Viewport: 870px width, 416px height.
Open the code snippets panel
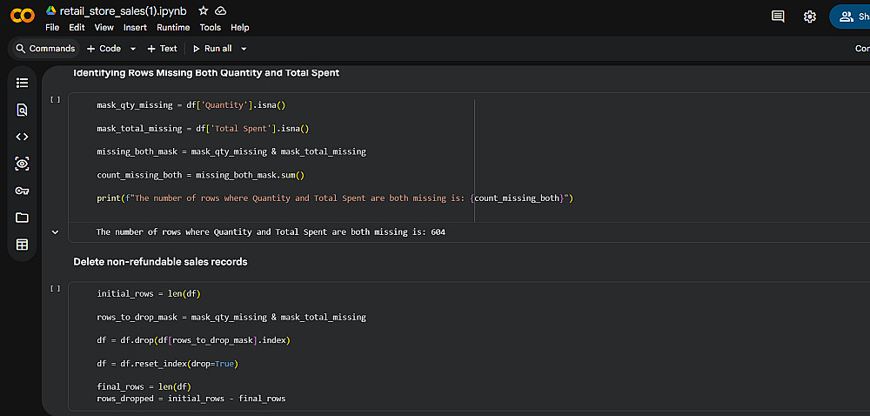(23, 137)
